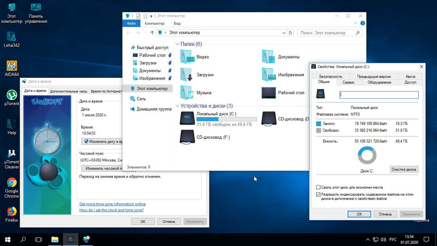Click the Explorer Up arrow
The image size is (437, 246).
pyautogui.click(x=152, y=33)
